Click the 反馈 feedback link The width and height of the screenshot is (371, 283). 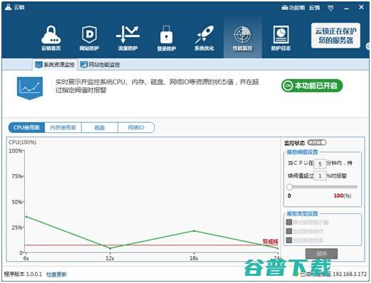tap(314, 8)
